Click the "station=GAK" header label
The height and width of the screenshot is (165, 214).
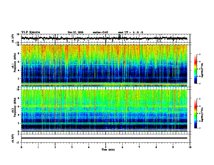(x=101, y=32)
